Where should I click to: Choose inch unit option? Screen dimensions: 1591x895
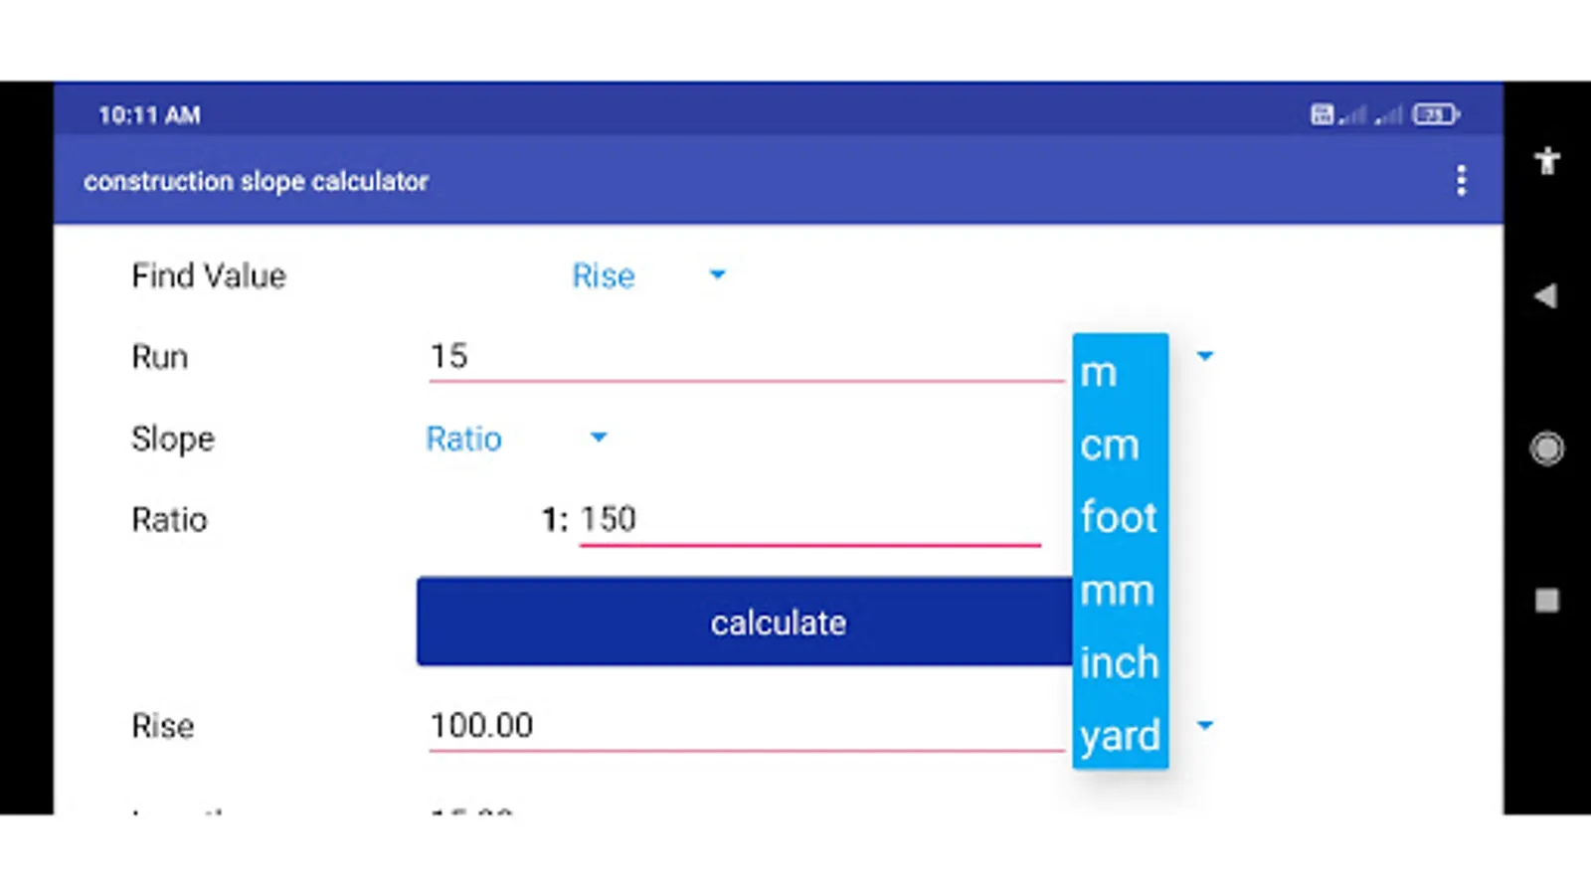[1119, 663]
